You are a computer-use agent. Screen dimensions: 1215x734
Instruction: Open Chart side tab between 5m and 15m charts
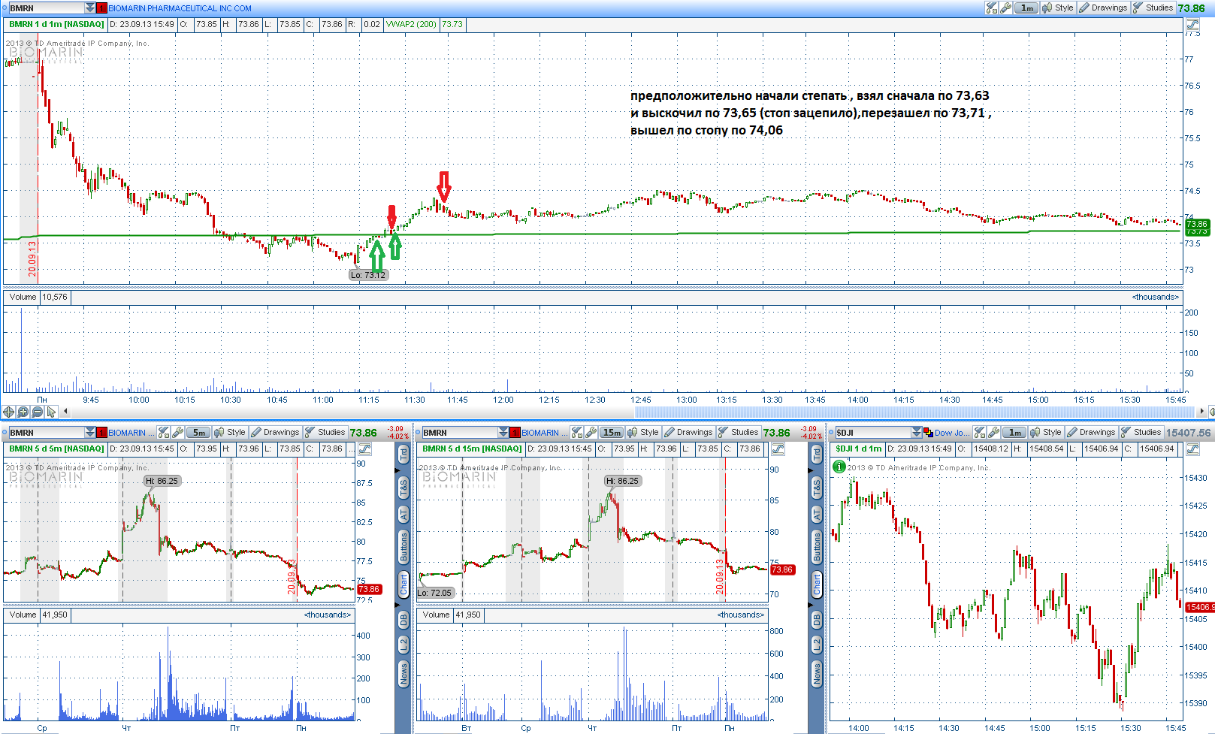403,584
